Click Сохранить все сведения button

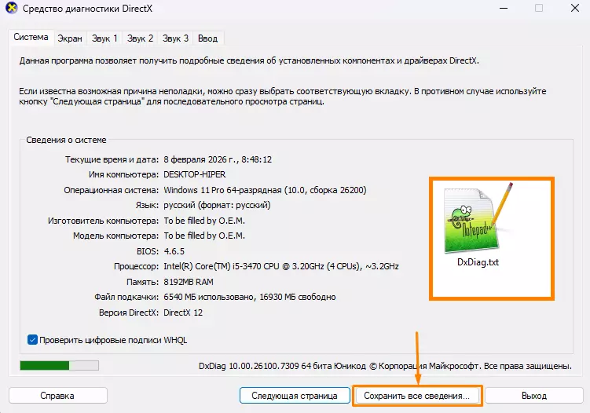click(417, 396)
